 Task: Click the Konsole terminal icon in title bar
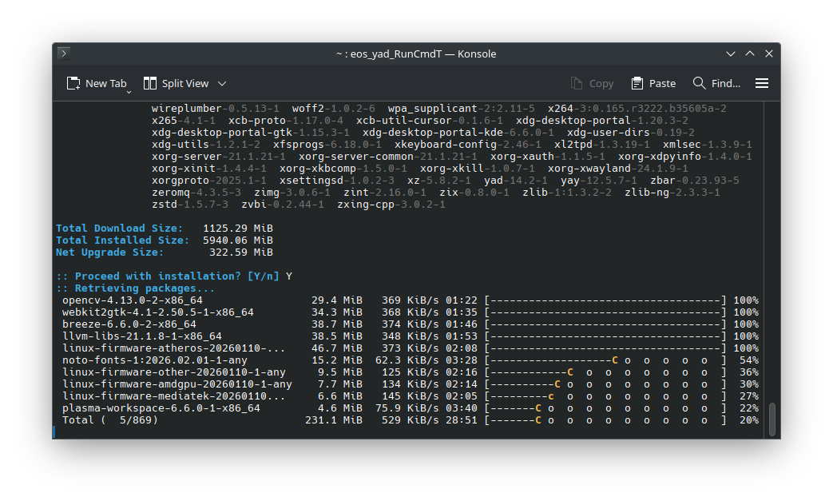point(65,54)
